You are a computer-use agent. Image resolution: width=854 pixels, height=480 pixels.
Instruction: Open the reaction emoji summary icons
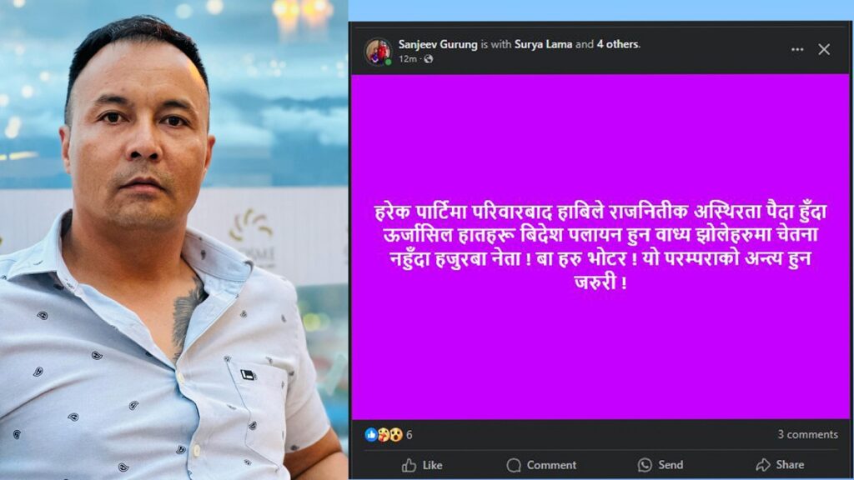pos(384,434)
